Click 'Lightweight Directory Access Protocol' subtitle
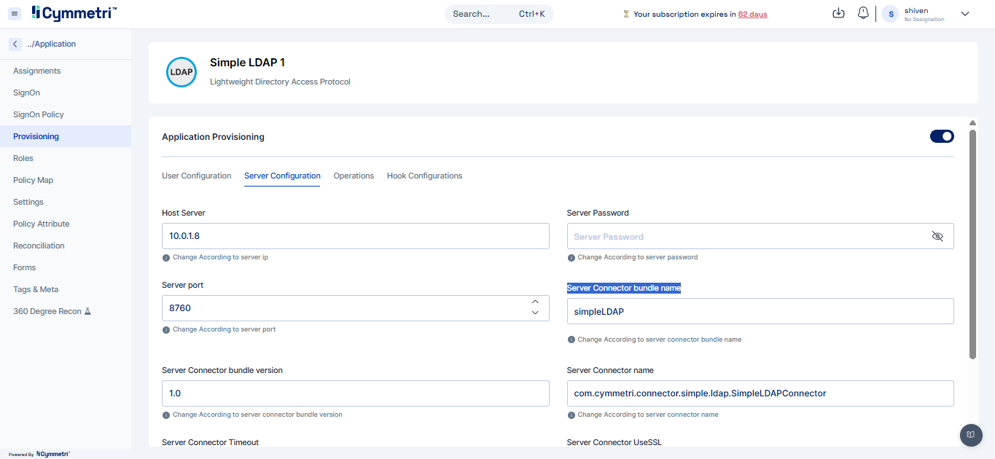 coord(280,82)
